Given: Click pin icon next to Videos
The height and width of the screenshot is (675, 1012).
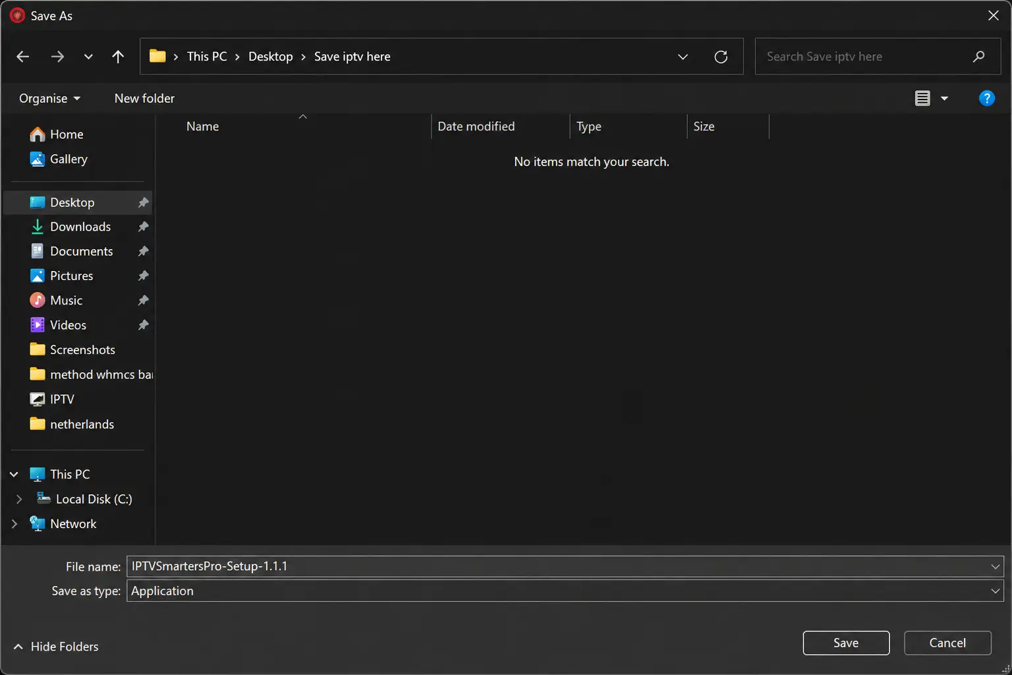Looking at the screenshot, I should pyautogui.click(x=143, y=325).
